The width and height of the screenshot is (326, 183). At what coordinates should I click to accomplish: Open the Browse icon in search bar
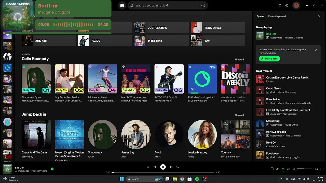203,5
